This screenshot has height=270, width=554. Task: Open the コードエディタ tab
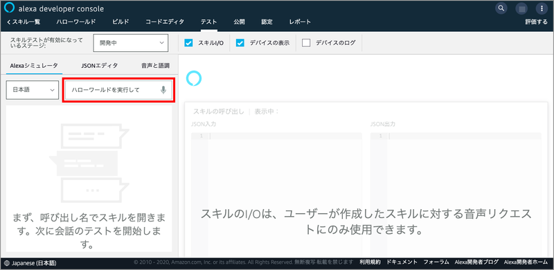coord(165,22)
